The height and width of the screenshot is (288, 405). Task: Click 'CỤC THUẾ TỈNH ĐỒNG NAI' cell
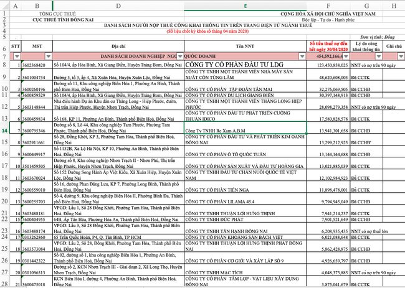[x=63, y=20]
